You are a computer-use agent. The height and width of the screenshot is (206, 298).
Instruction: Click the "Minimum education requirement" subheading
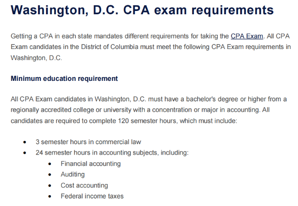(64, 78)
